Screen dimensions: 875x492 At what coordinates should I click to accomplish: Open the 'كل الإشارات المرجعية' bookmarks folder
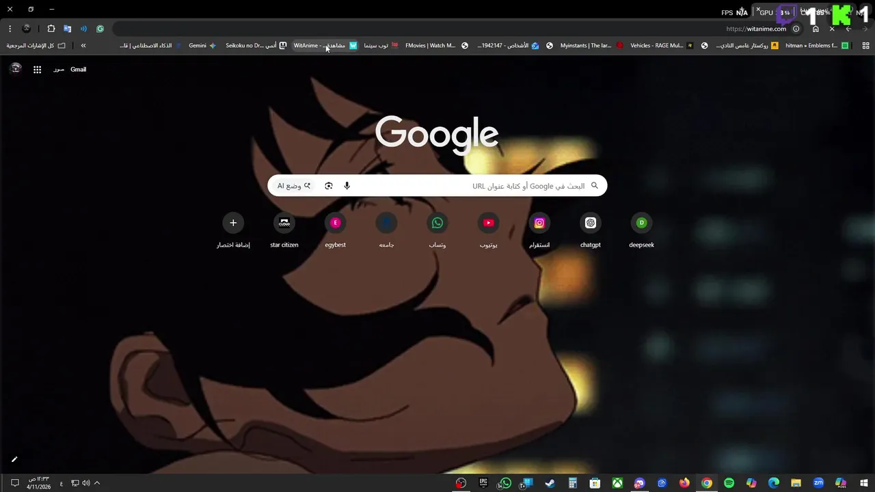(36, 46)
